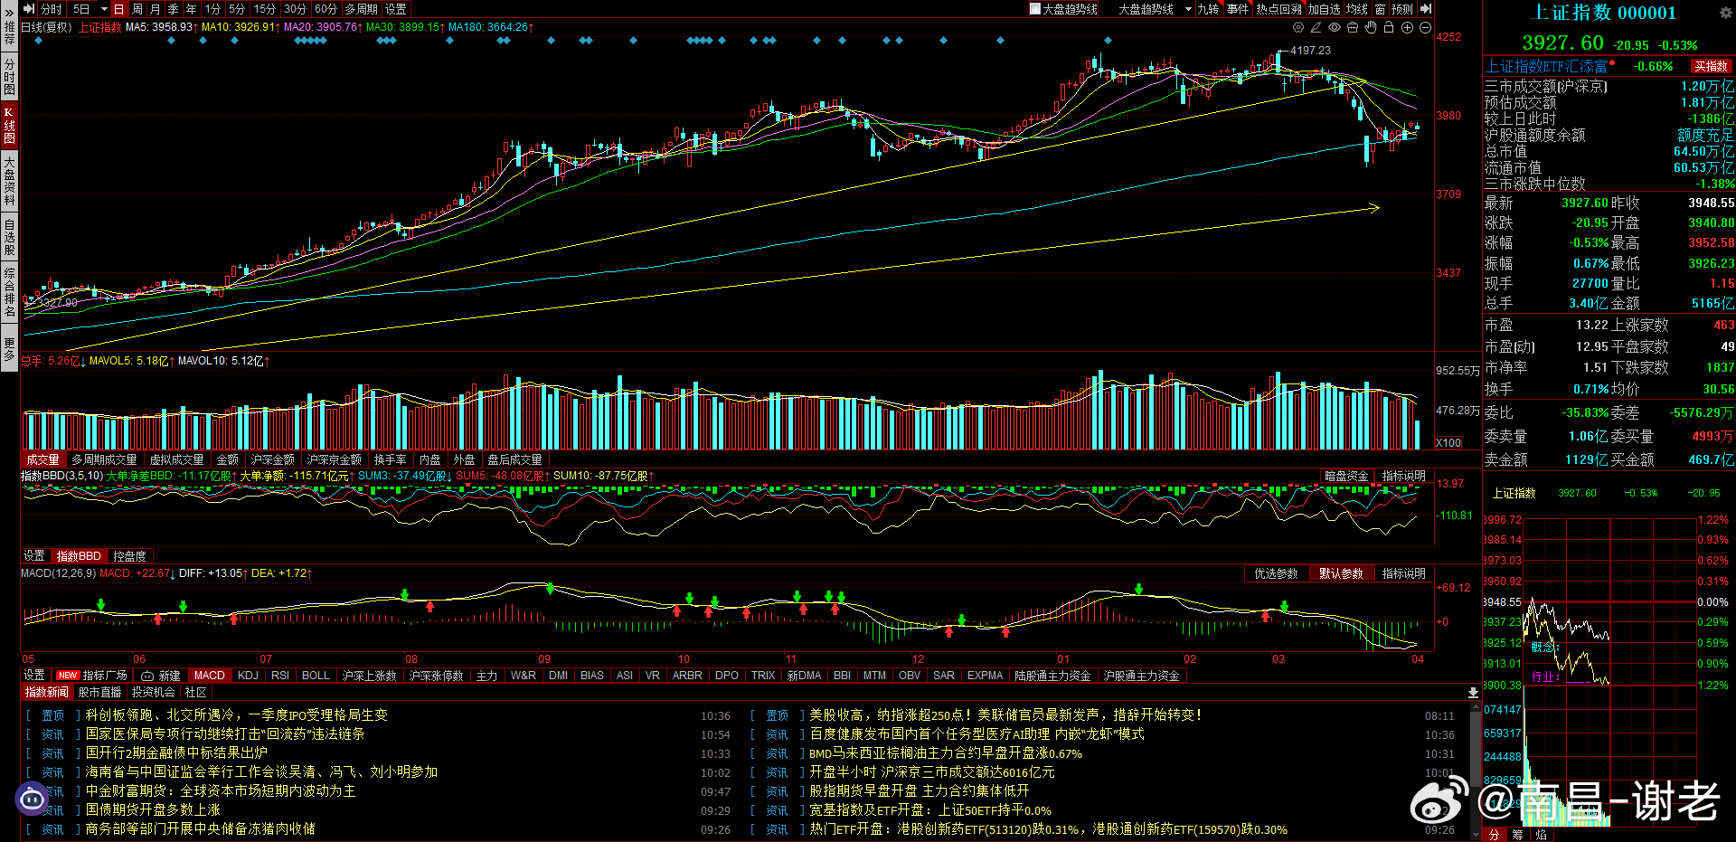Screen dimensions: 1736x842
Task: Open quote panel settings gear
Action: (x=1725, y=13)
